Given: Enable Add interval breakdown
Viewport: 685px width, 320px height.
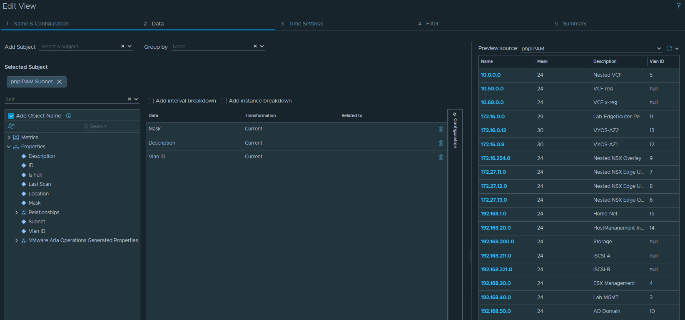Looking at the screenshot, I should 151,101.
